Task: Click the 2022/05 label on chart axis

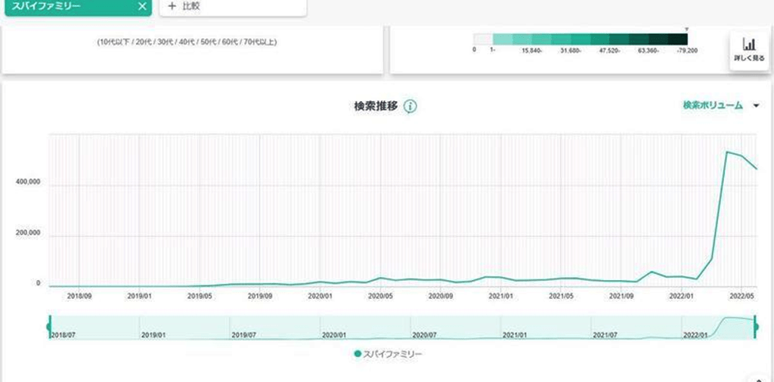Action: [741, 296]
